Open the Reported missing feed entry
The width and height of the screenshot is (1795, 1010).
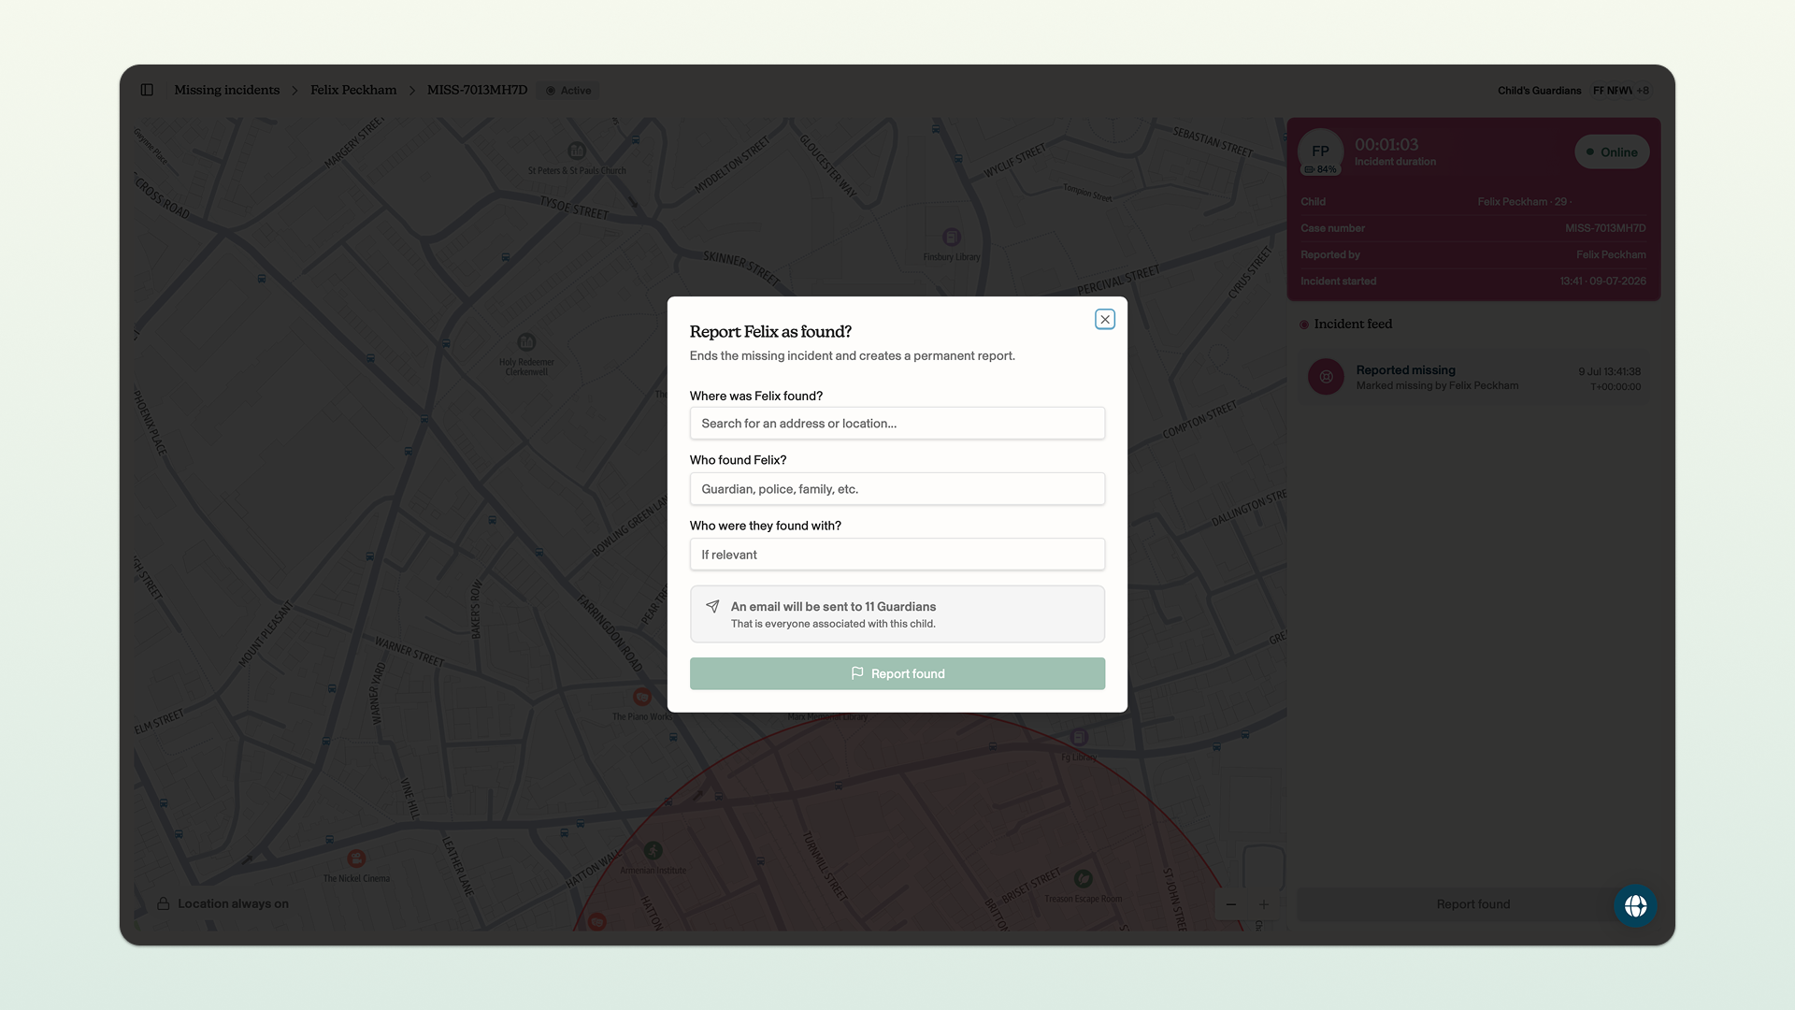click(1473, 378)
